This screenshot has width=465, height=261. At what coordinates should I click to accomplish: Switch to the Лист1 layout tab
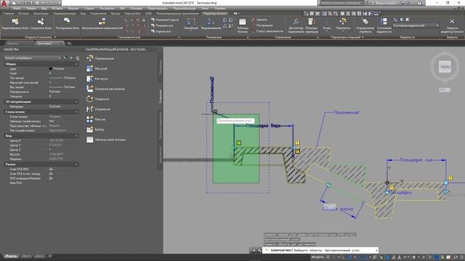[x=26, y=256]
